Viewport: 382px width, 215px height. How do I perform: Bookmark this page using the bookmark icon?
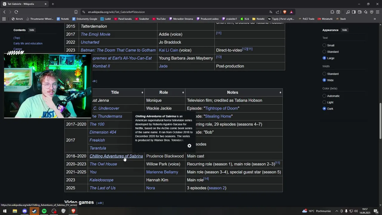click(x=76, y=12)
